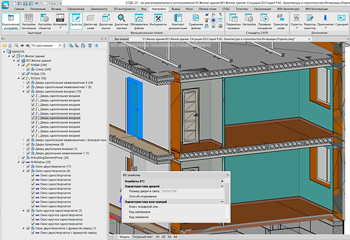Click the Способ открывания value field

tap(193, 196)
